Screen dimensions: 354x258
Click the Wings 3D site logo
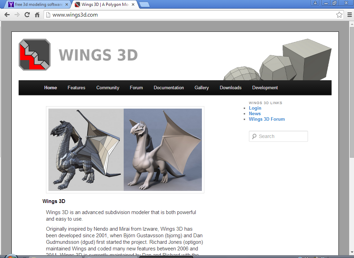[35, 55]
